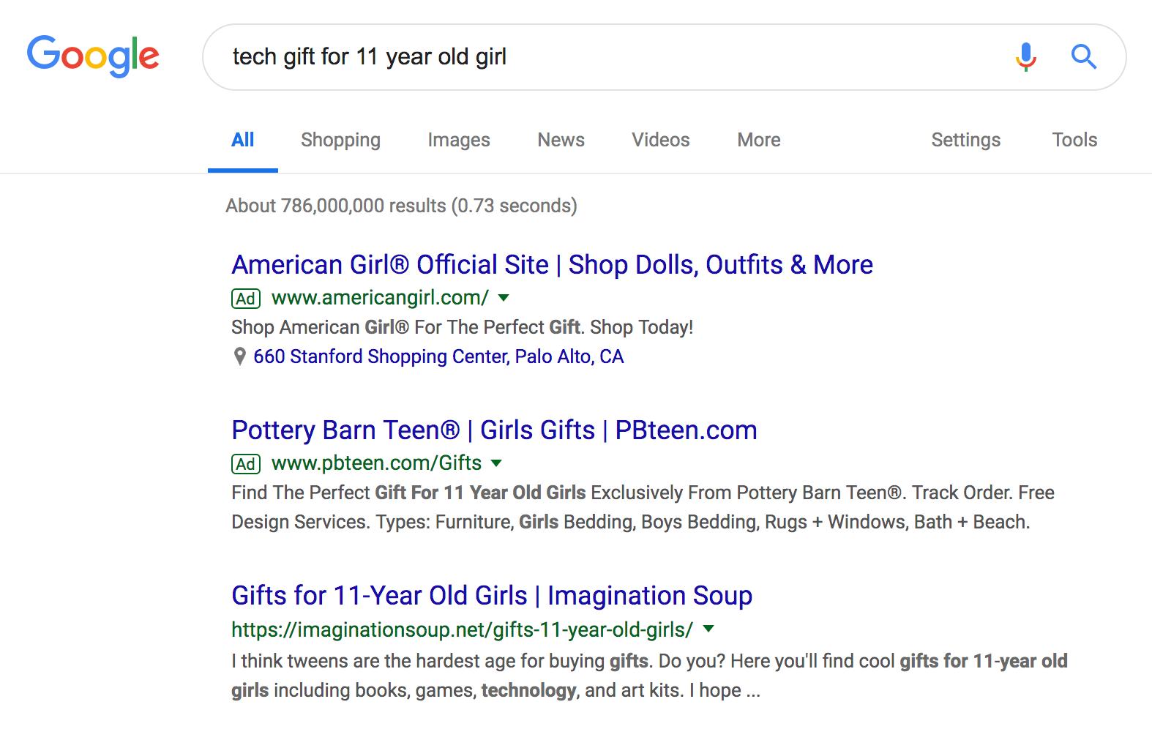1152x729 pixels.
Task: Click the 660 Stanford Shopping Center address link
Action: 438,356
